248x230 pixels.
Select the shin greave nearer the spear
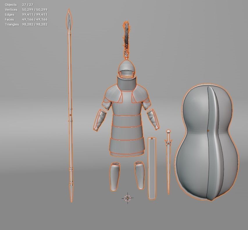pyautogui.click(x=115, y=177)
